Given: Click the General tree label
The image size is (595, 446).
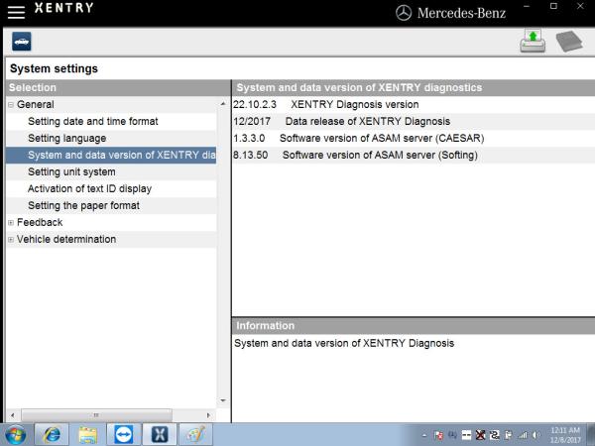Looking at the screenshot, I should (36, 105).
